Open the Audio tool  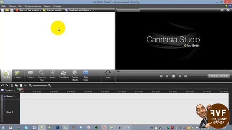point(53,75)
